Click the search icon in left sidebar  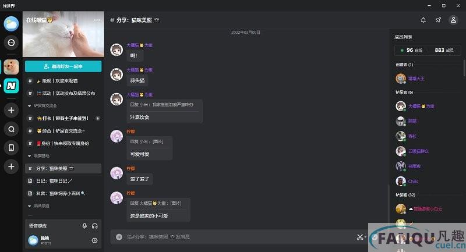coord(11,129)
